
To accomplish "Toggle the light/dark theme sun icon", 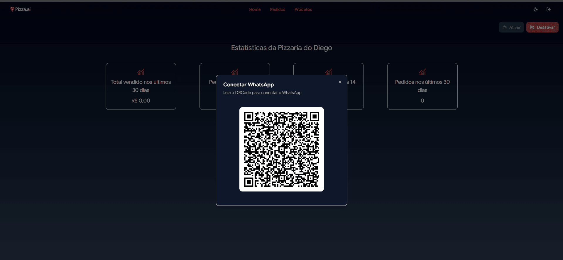I will pyautogui.click(x=536, y=9).
